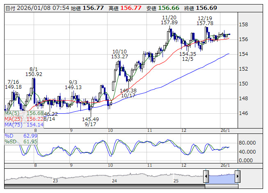The height and width of the screenshot is (193, 268).
Task: Click the 10/10 peak label of 153.27
Action: click(x=120, y=54)
